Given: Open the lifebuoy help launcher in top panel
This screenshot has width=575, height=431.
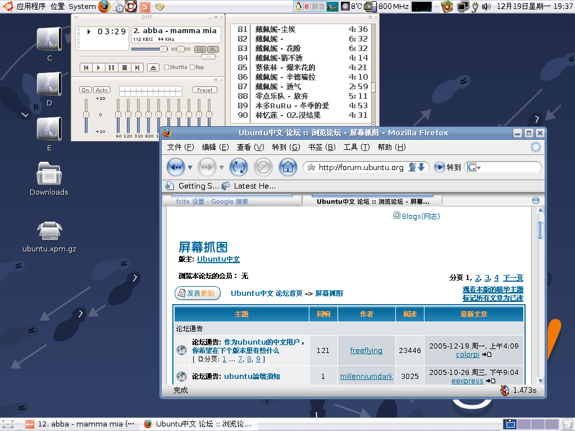Looking at the screenshot, I should (x=131, y=6).
